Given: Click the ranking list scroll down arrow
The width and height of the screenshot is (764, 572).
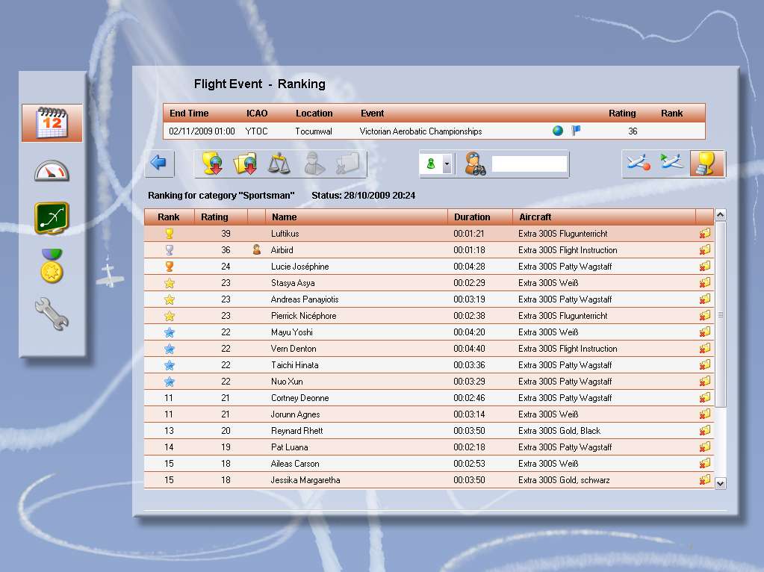Looking at the screenshot, I should 720,483.
